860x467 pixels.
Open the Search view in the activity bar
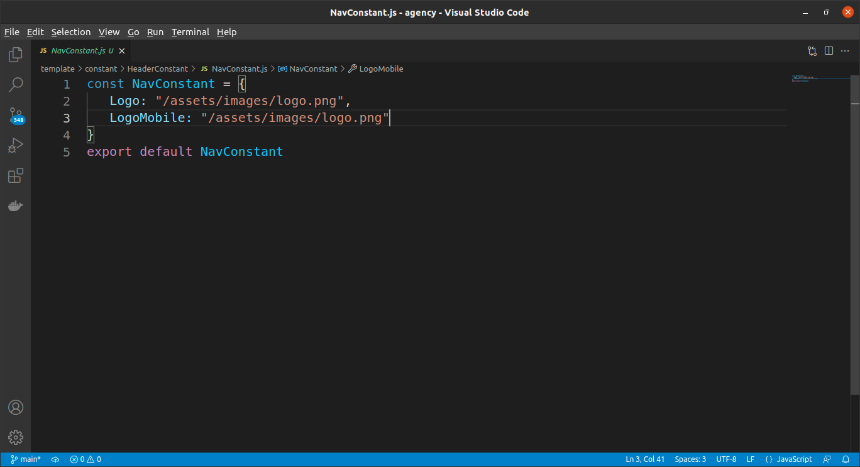pyautogui.click(x=16, y=85)
